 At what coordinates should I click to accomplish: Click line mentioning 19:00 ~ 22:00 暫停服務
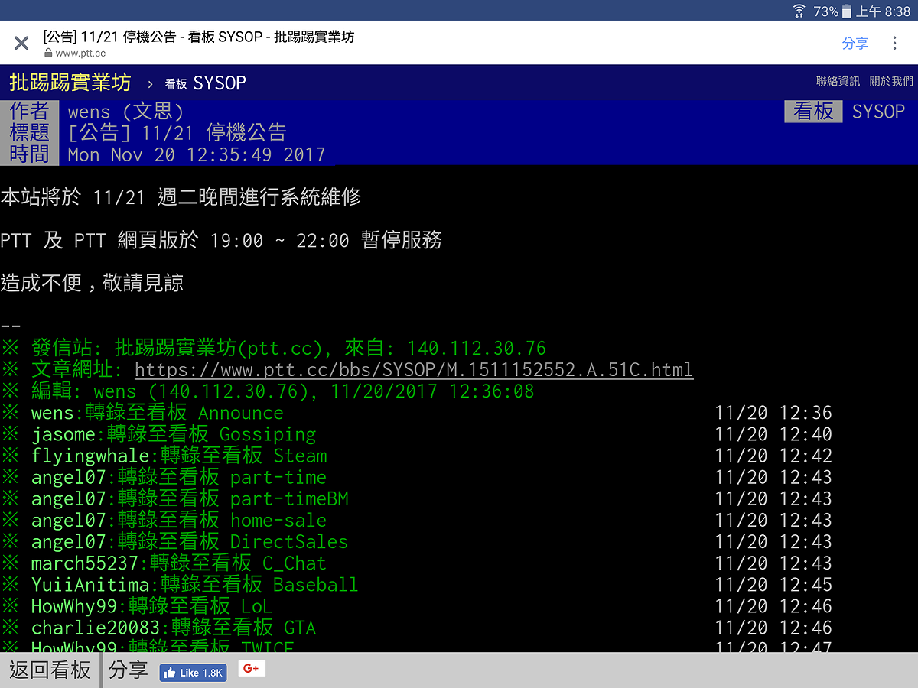221,241
